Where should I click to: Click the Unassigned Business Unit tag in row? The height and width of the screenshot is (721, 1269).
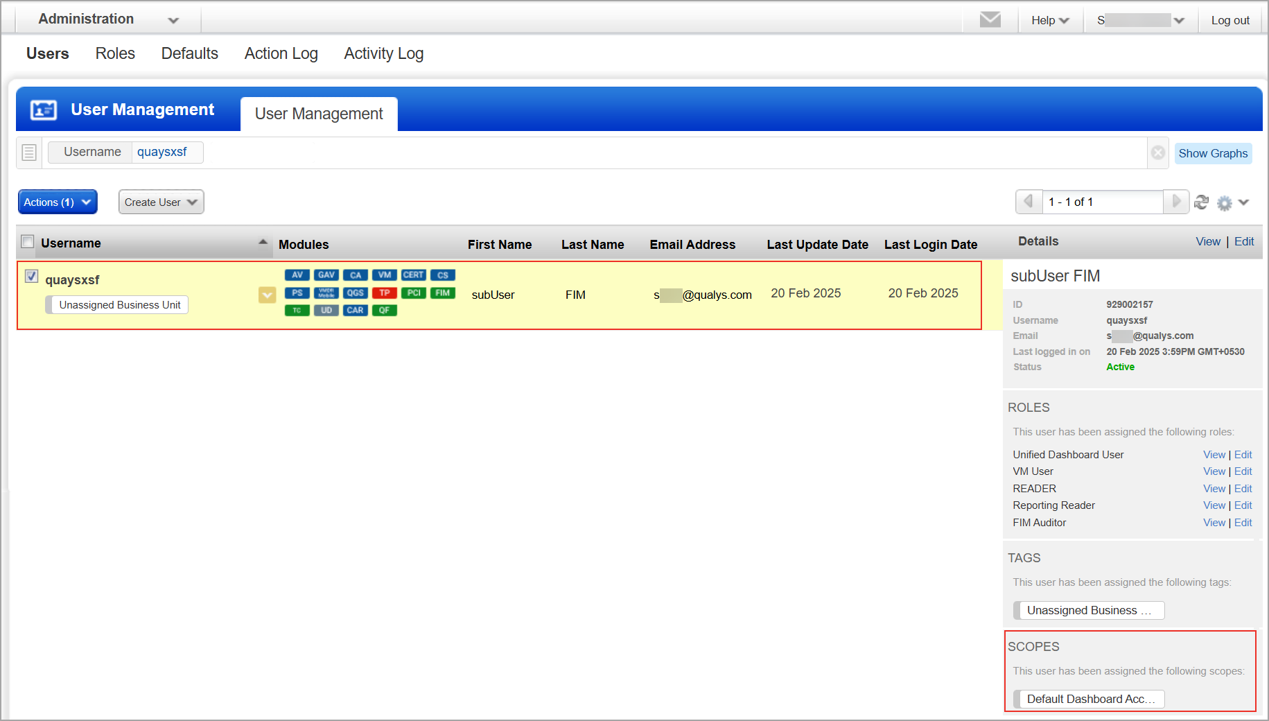117,305
